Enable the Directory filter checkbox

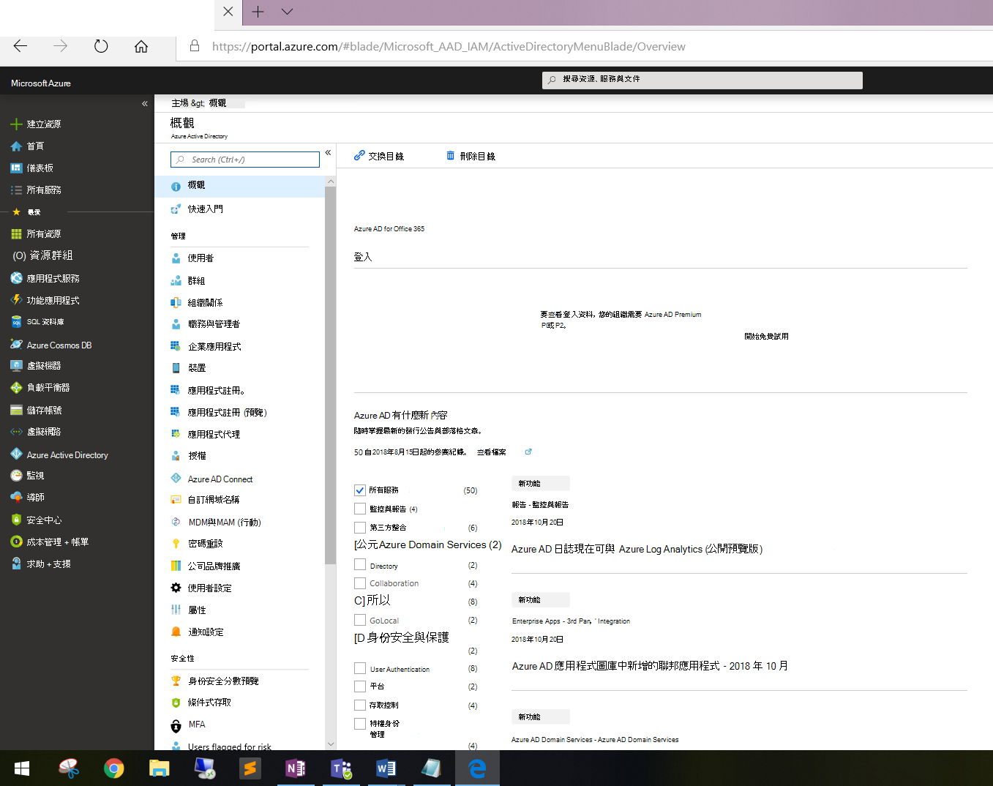click(359, 564)
